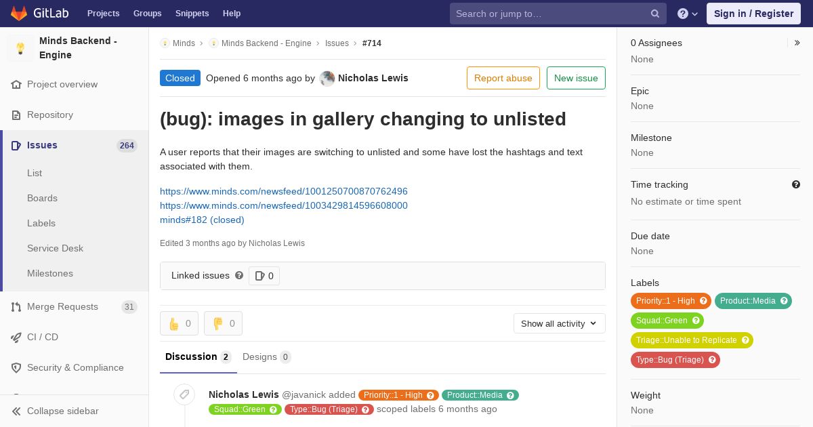Open the Show all activity dropdown
The width and height of the screenshot is (813, 427).
tap(560, 323)
